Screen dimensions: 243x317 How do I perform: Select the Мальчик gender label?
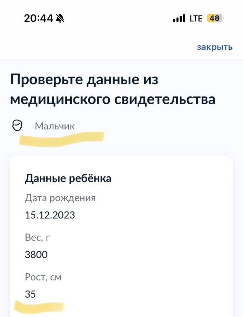click(x=55, y=126)
